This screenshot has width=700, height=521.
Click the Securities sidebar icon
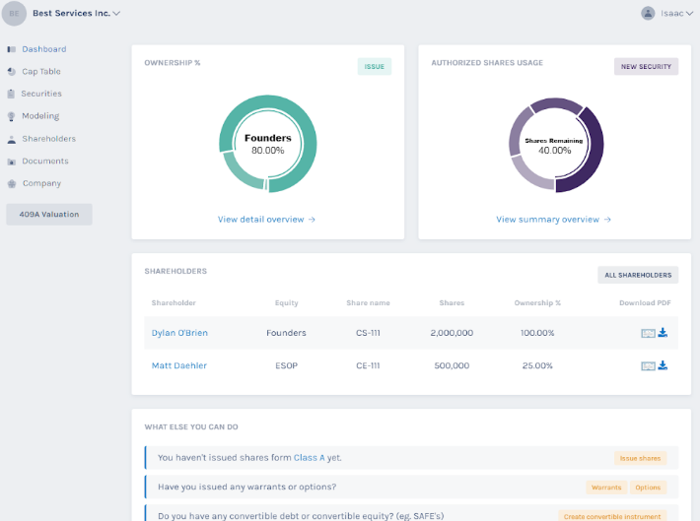[x=12, y=95]
